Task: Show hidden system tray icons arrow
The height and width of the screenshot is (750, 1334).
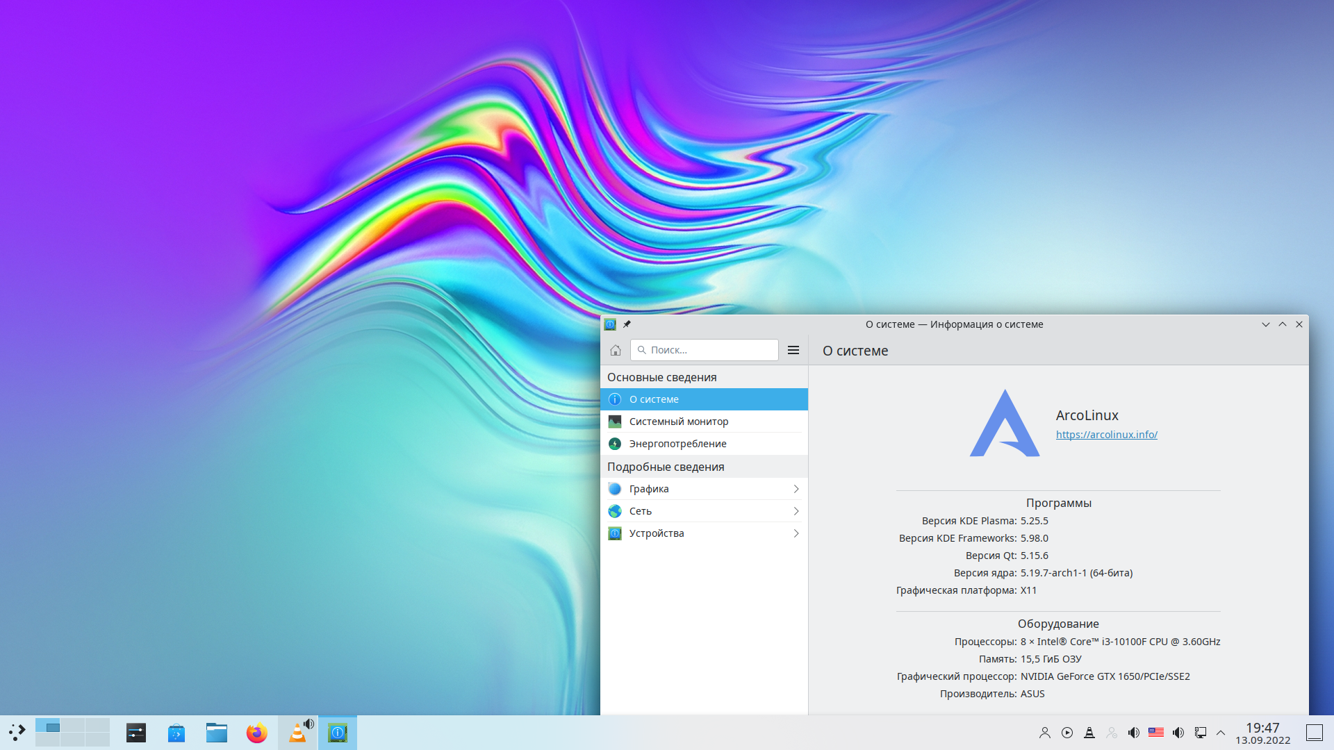Action: [1221, 733]
